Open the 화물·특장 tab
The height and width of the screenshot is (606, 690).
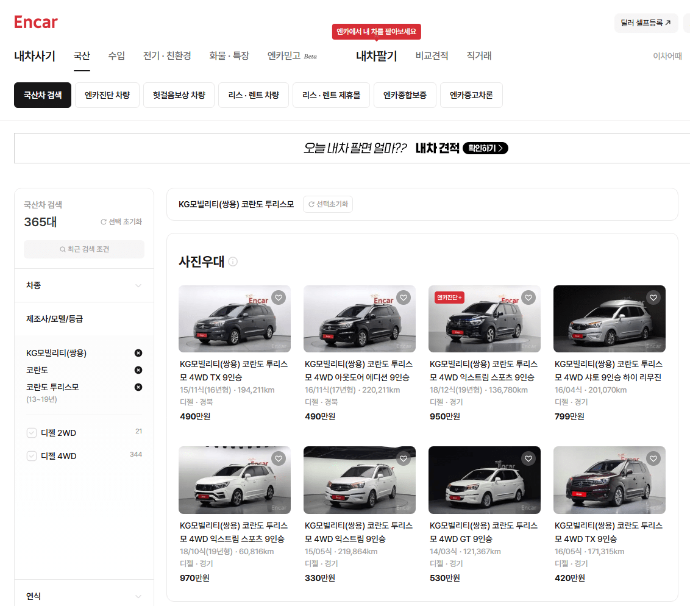click(x=229, y=56)
